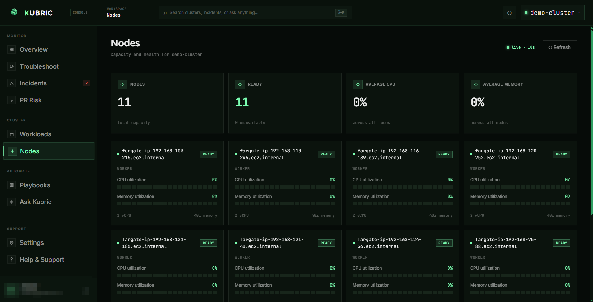
Task: Focus the search clusters input field
Action: coord(255,13)
